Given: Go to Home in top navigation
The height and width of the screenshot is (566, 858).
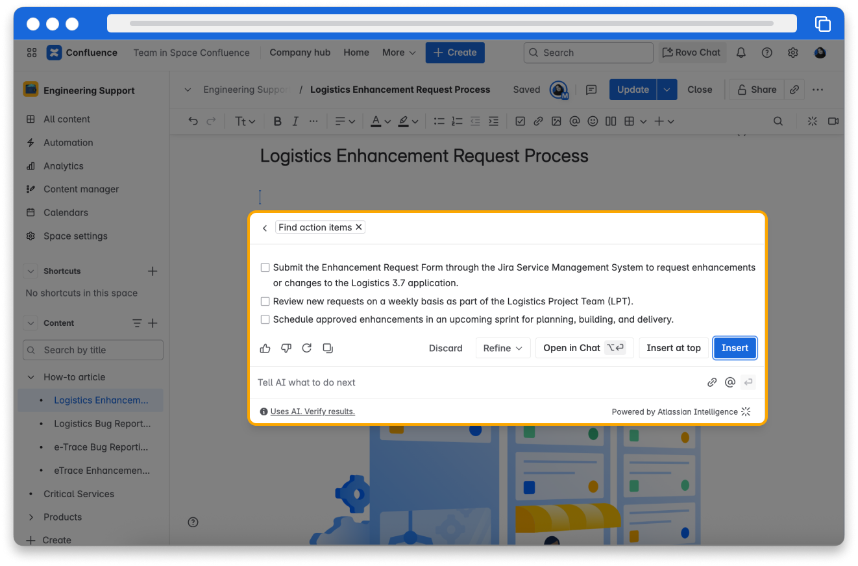Looking at the screenshot, I should click(x=356, y=53).
